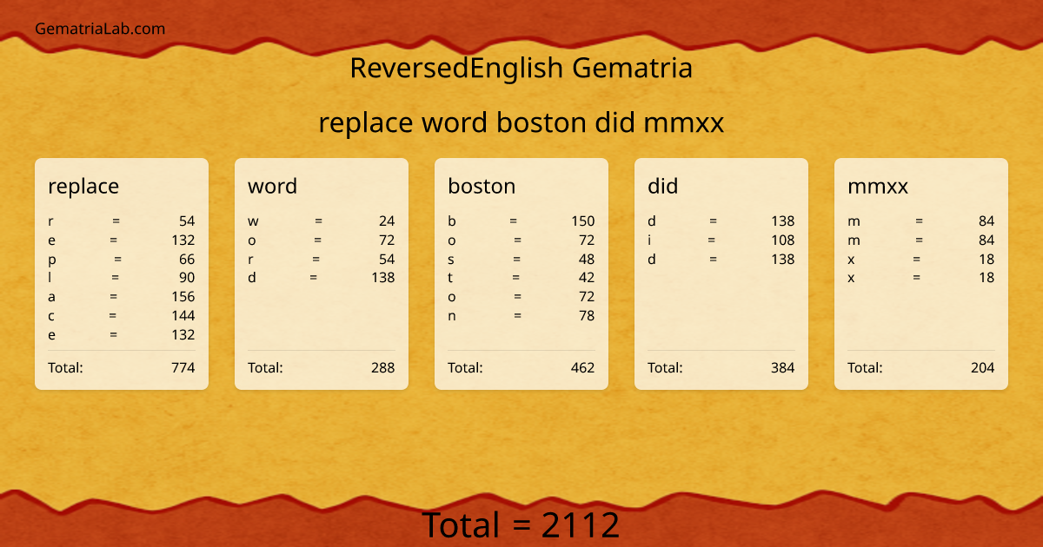Click the total value 204 in mmxx card
Screen dimensions: 1043x547
coord(983,367)
